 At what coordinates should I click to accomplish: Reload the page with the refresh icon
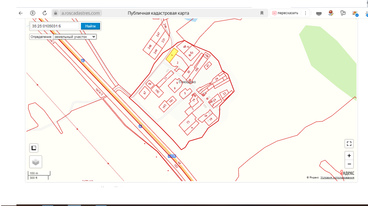pos(45,13)
